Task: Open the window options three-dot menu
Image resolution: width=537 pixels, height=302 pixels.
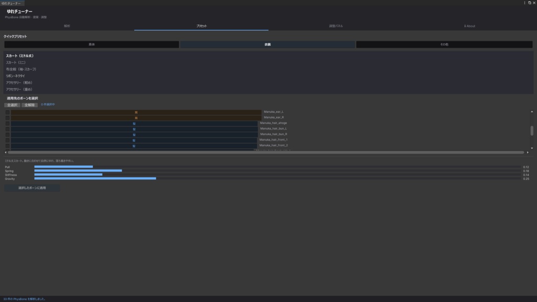Action: point(524,3)
